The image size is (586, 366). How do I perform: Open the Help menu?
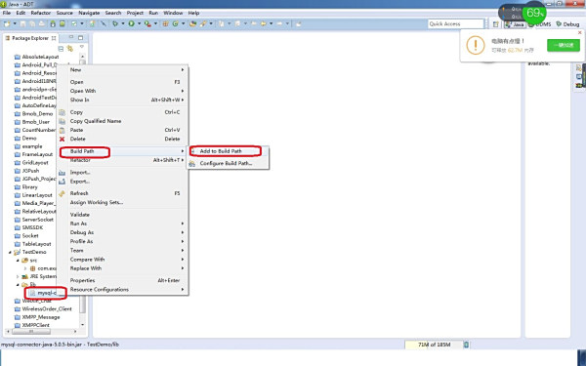(x=193, y=13)
